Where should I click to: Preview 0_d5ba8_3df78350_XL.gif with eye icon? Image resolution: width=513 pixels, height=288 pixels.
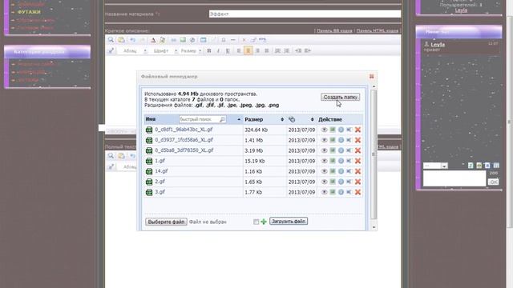click(x=324, y=150)
